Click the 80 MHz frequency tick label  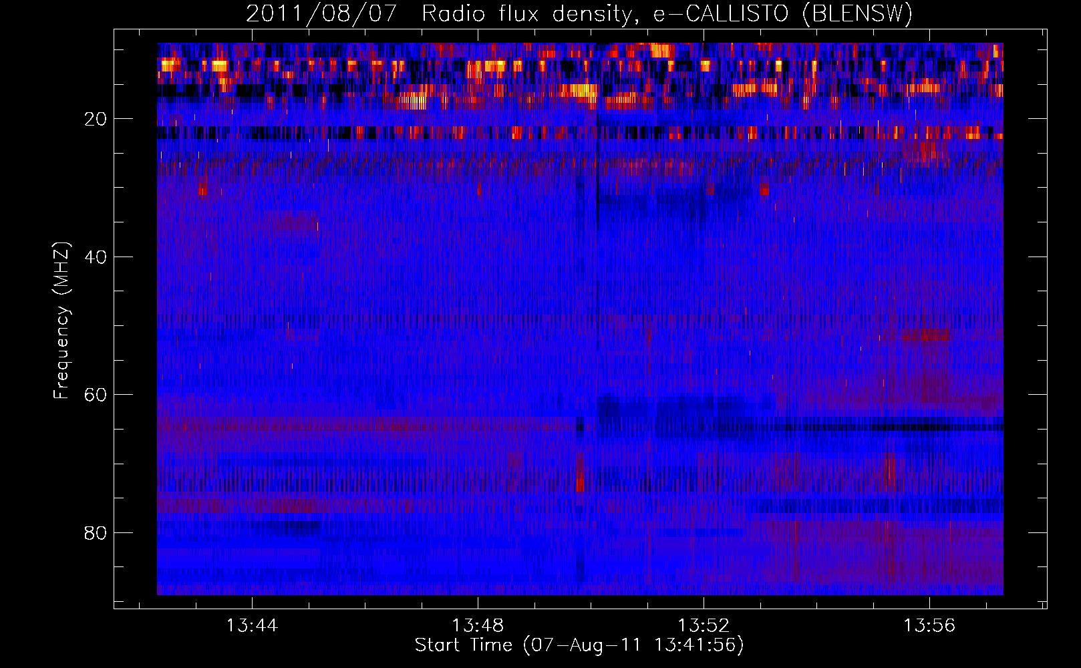[x=96, y=533]
